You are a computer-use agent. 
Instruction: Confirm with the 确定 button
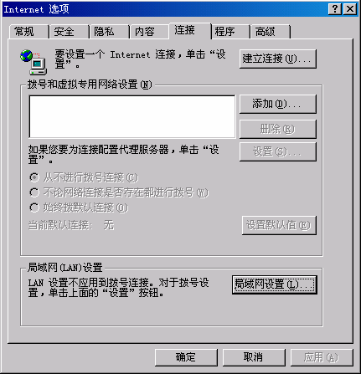[186, 357]
